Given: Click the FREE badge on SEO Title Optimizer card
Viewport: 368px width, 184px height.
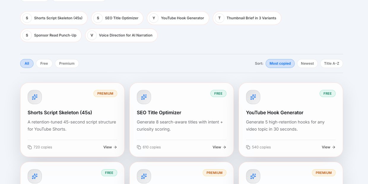Looking at the screenshot, I should point(218,93).
